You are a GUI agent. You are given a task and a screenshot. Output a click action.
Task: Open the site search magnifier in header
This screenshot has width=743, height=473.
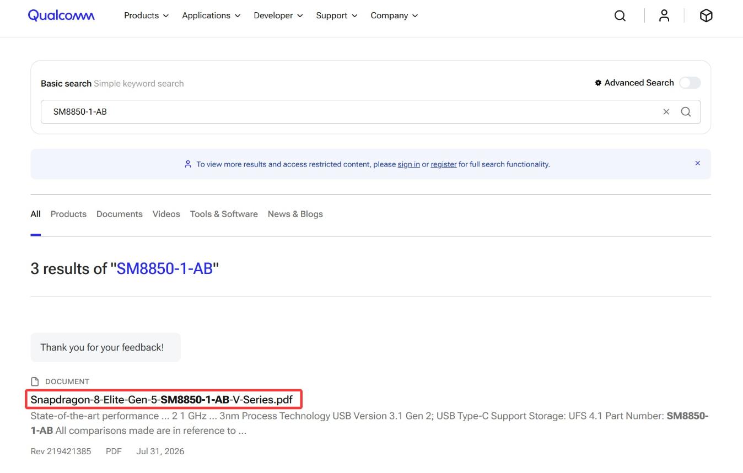pos(620,16)
